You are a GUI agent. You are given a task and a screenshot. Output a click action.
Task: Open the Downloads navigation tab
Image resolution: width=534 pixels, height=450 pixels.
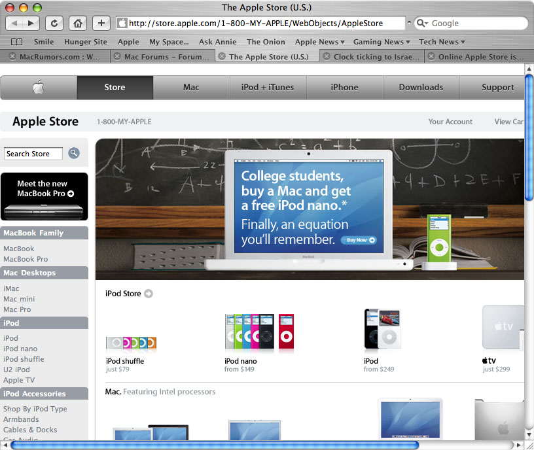coord(421,88)
